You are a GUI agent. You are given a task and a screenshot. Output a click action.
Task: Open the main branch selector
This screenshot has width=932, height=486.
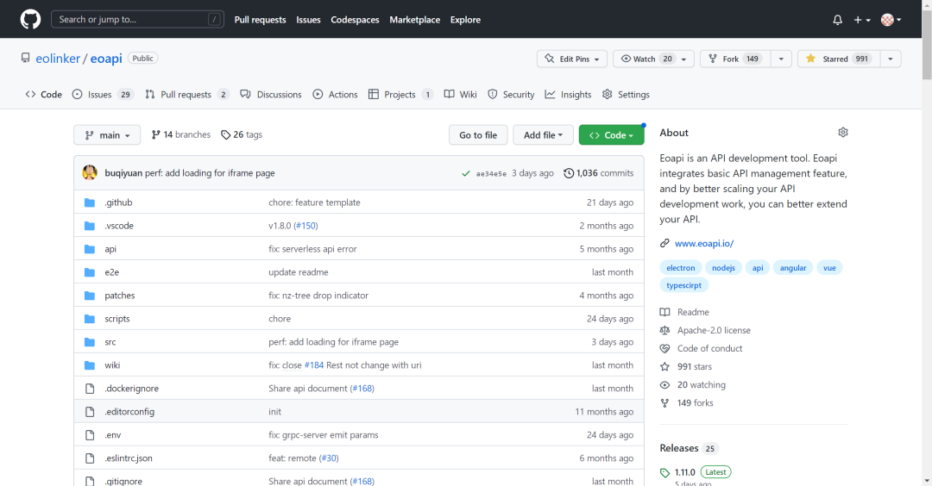pyautogui.click(x=107, y=134)
